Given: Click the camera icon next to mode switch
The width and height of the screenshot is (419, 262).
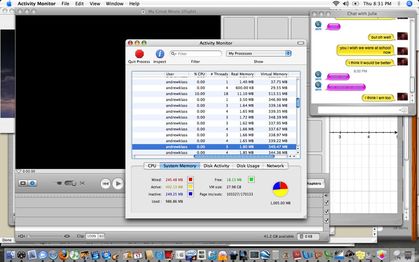Looking at the screenshot, I should (x=59, y=183).
